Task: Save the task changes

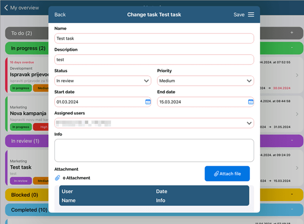Action: pyautogui.click(x=239, y=15)
